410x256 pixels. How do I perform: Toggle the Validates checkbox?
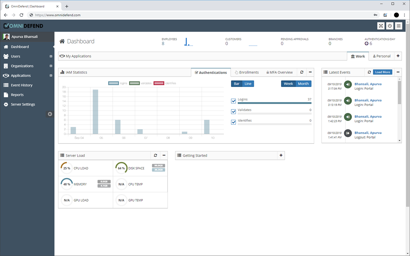(234, 112)
